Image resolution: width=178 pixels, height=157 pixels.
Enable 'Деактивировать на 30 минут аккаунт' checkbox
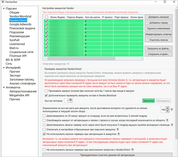(44, 115)
